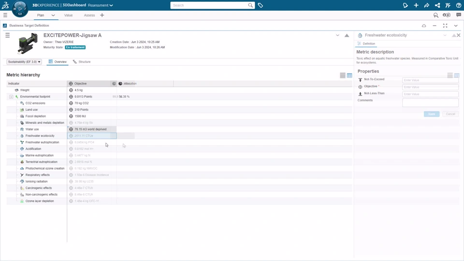Click the Save button
Viewport: 464px width, 261px height.
[432, 114]
